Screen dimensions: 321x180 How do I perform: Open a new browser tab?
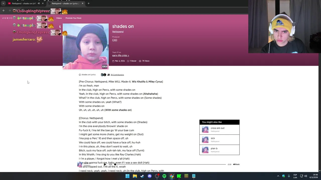pyautogui.click(x=89, y=3)
